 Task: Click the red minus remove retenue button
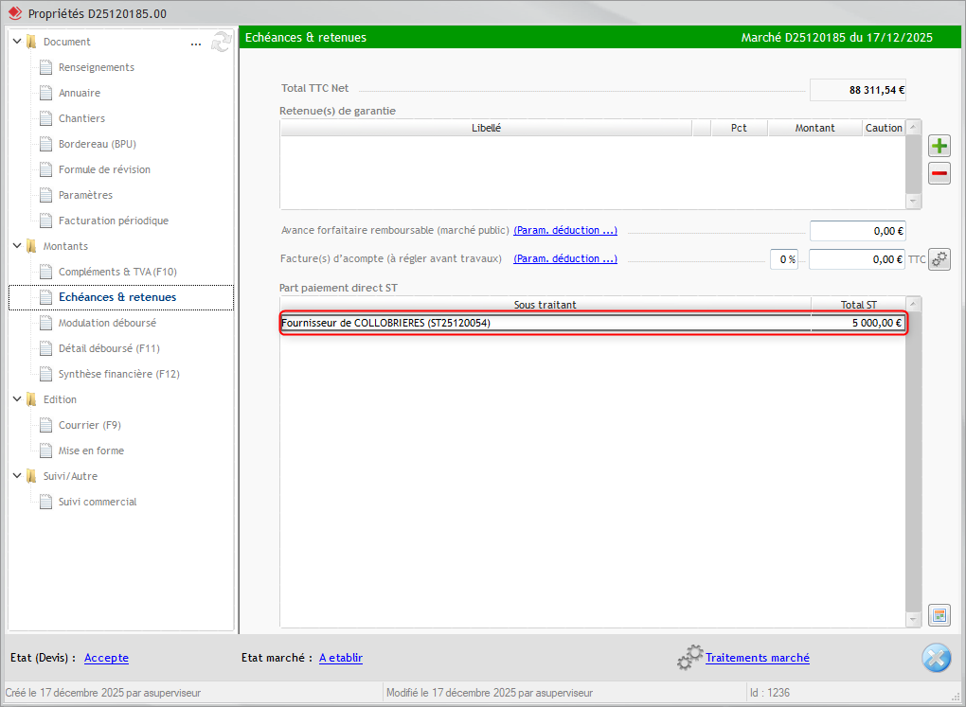click(x=939, y=173)
